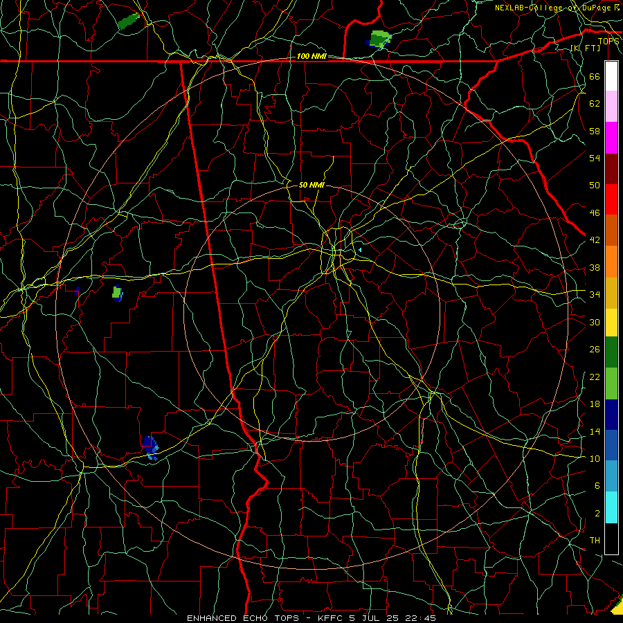Screen dimensions: 623x623
Task: Pick the light blue legend band
Action: 611,476
